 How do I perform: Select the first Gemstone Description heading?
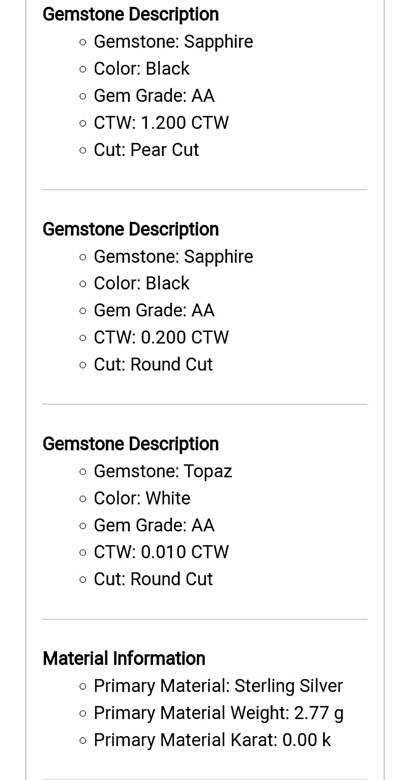pos(131,15)
